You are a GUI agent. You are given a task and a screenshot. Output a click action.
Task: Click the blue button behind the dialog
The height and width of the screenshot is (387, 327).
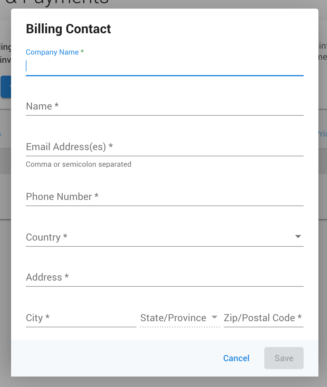[6, 87]
